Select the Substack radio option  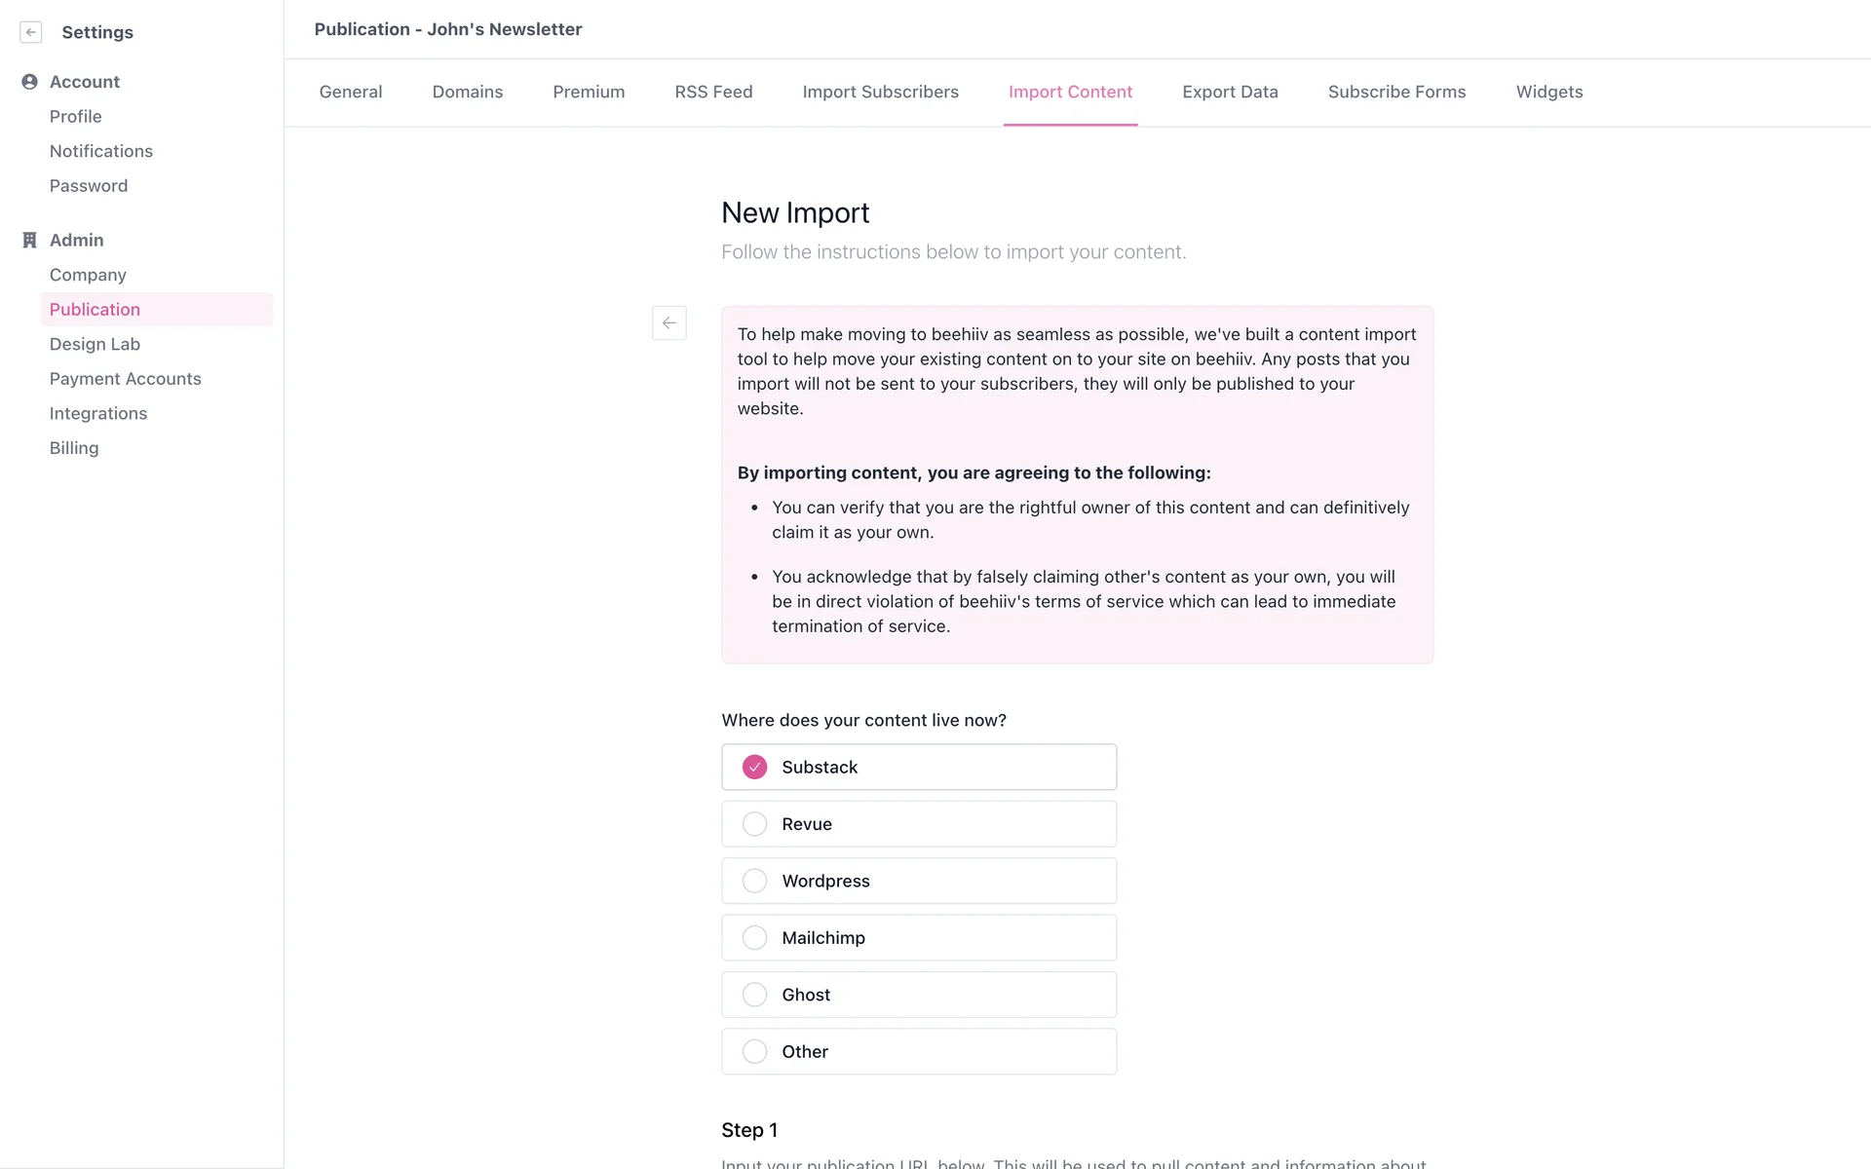pos(754,768)
